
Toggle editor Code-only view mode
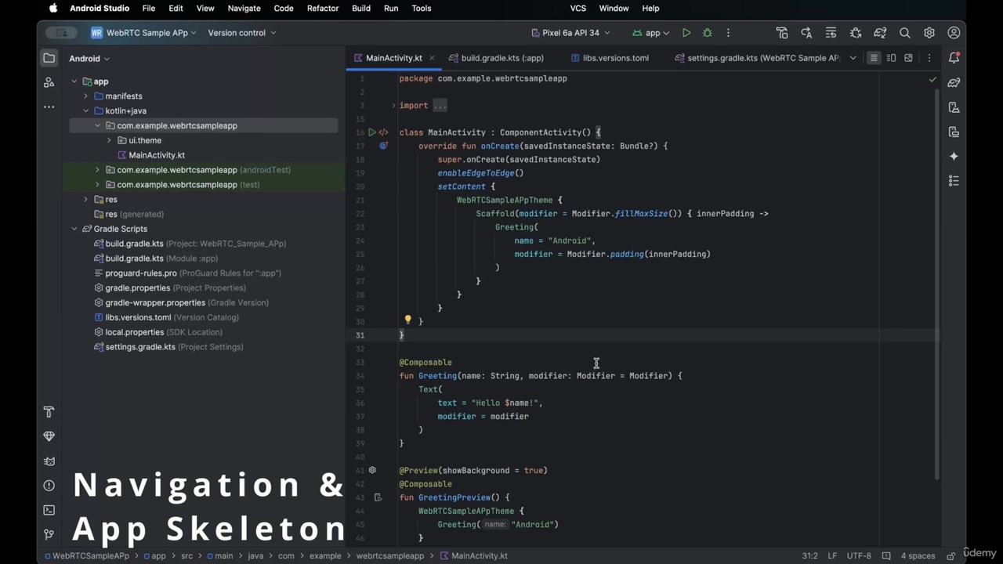tap(874, 58)
